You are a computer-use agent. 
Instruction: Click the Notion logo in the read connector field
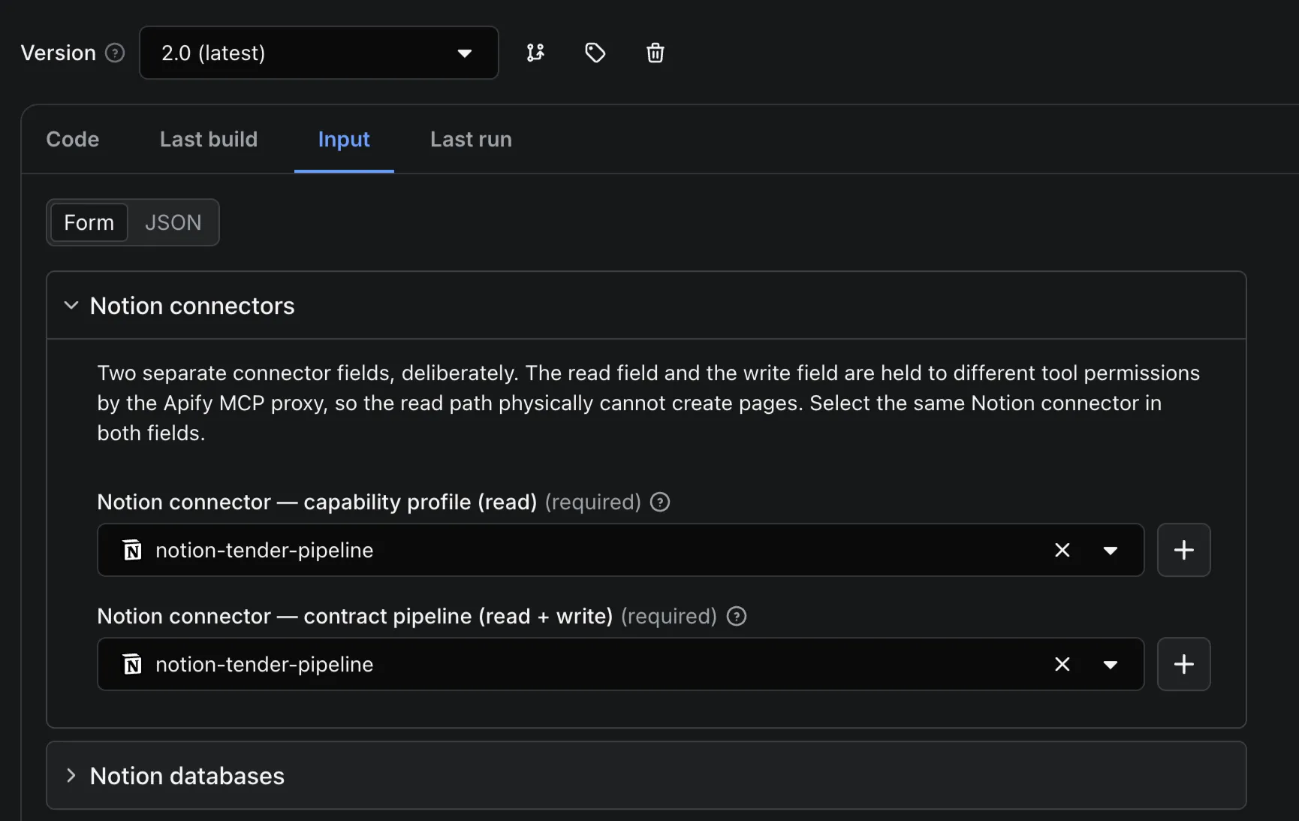click(x=132, y=550)
